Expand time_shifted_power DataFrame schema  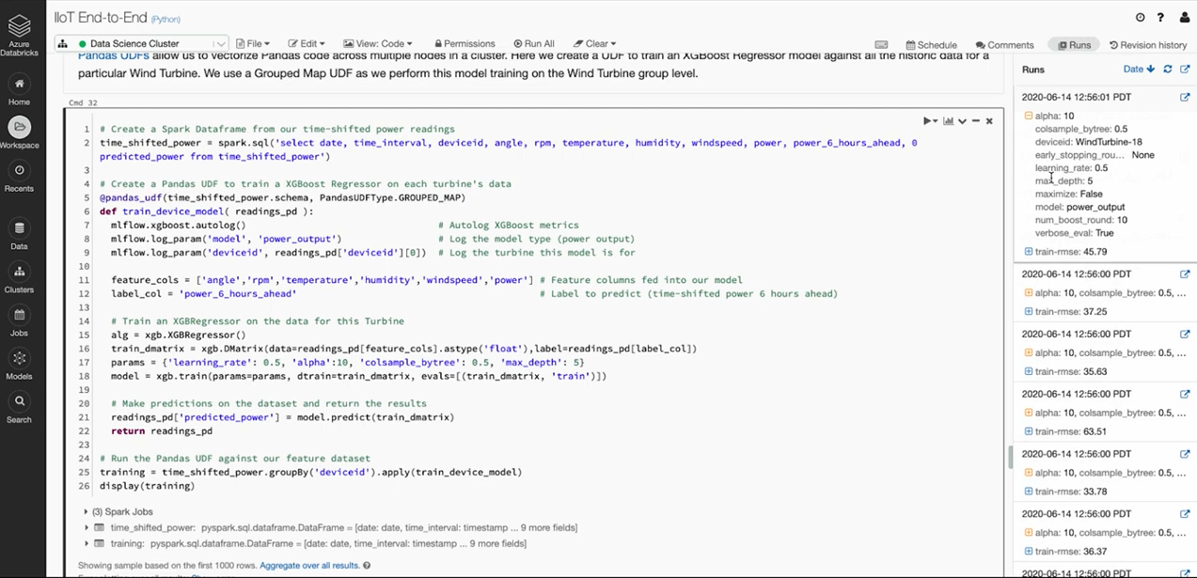(x=87, y=527)
